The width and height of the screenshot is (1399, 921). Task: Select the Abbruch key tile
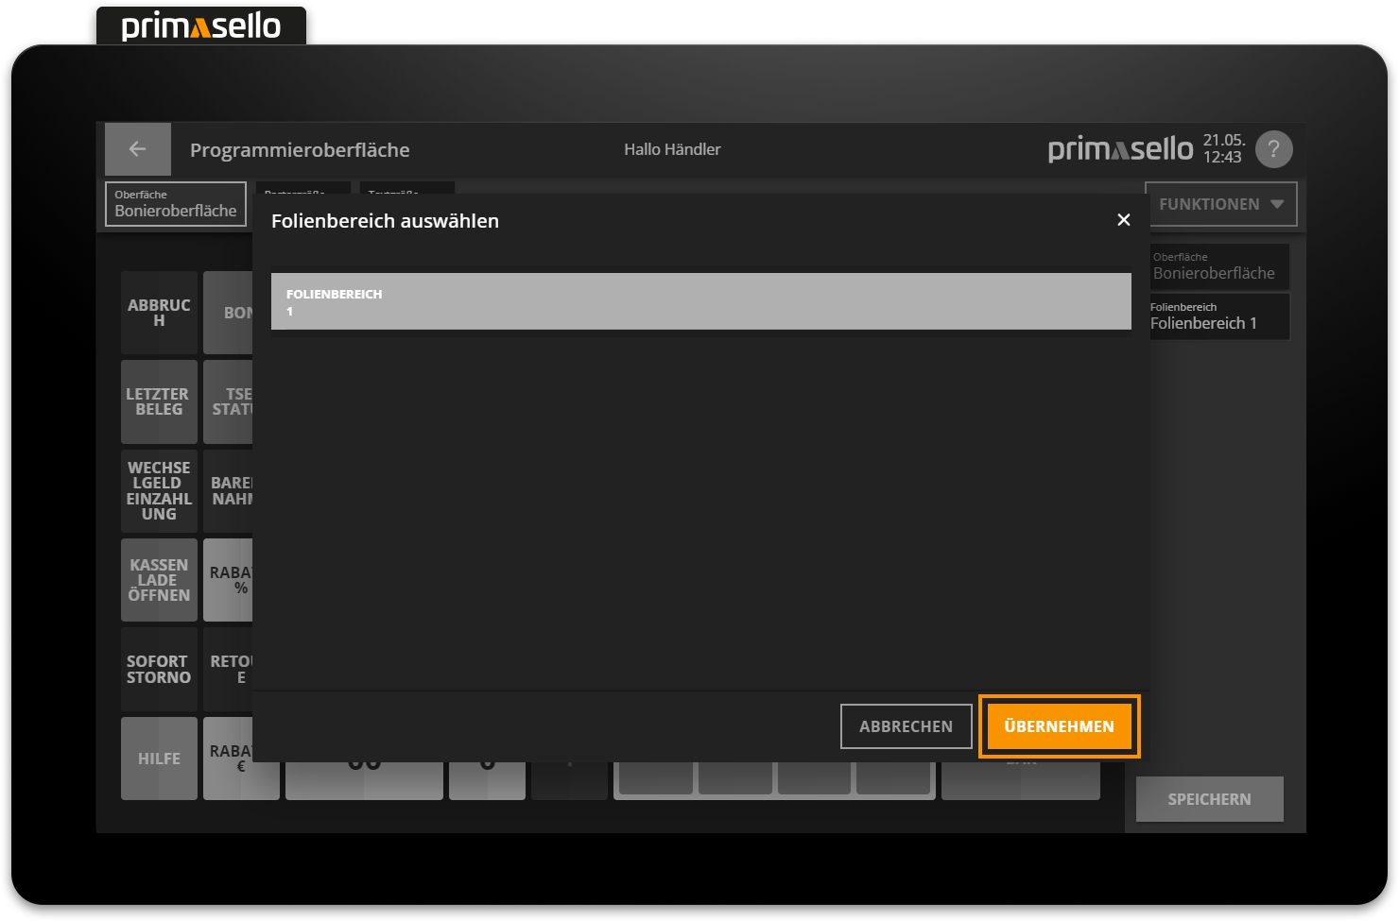159,313
